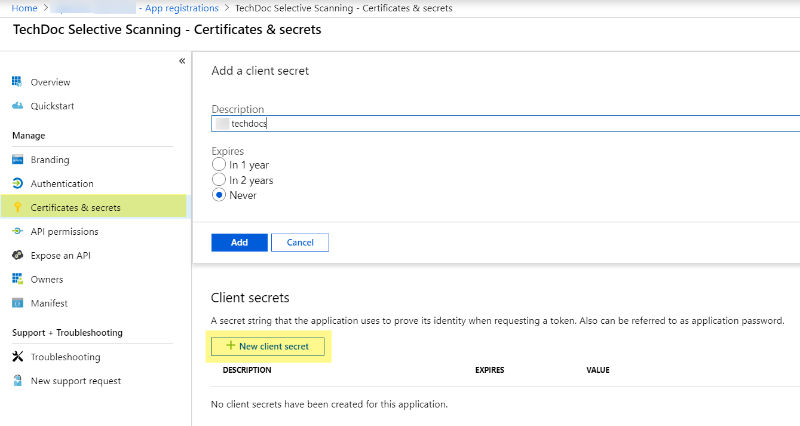
Task: Select the Never expires radio button
Action: (219, 195)
